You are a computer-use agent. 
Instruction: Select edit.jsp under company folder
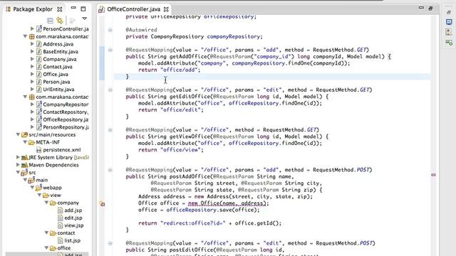coord(73,218)
